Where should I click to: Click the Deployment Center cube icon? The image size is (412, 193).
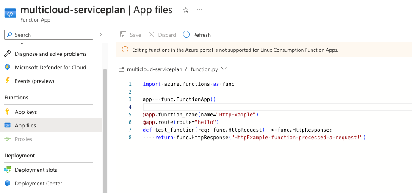[7, 183]
